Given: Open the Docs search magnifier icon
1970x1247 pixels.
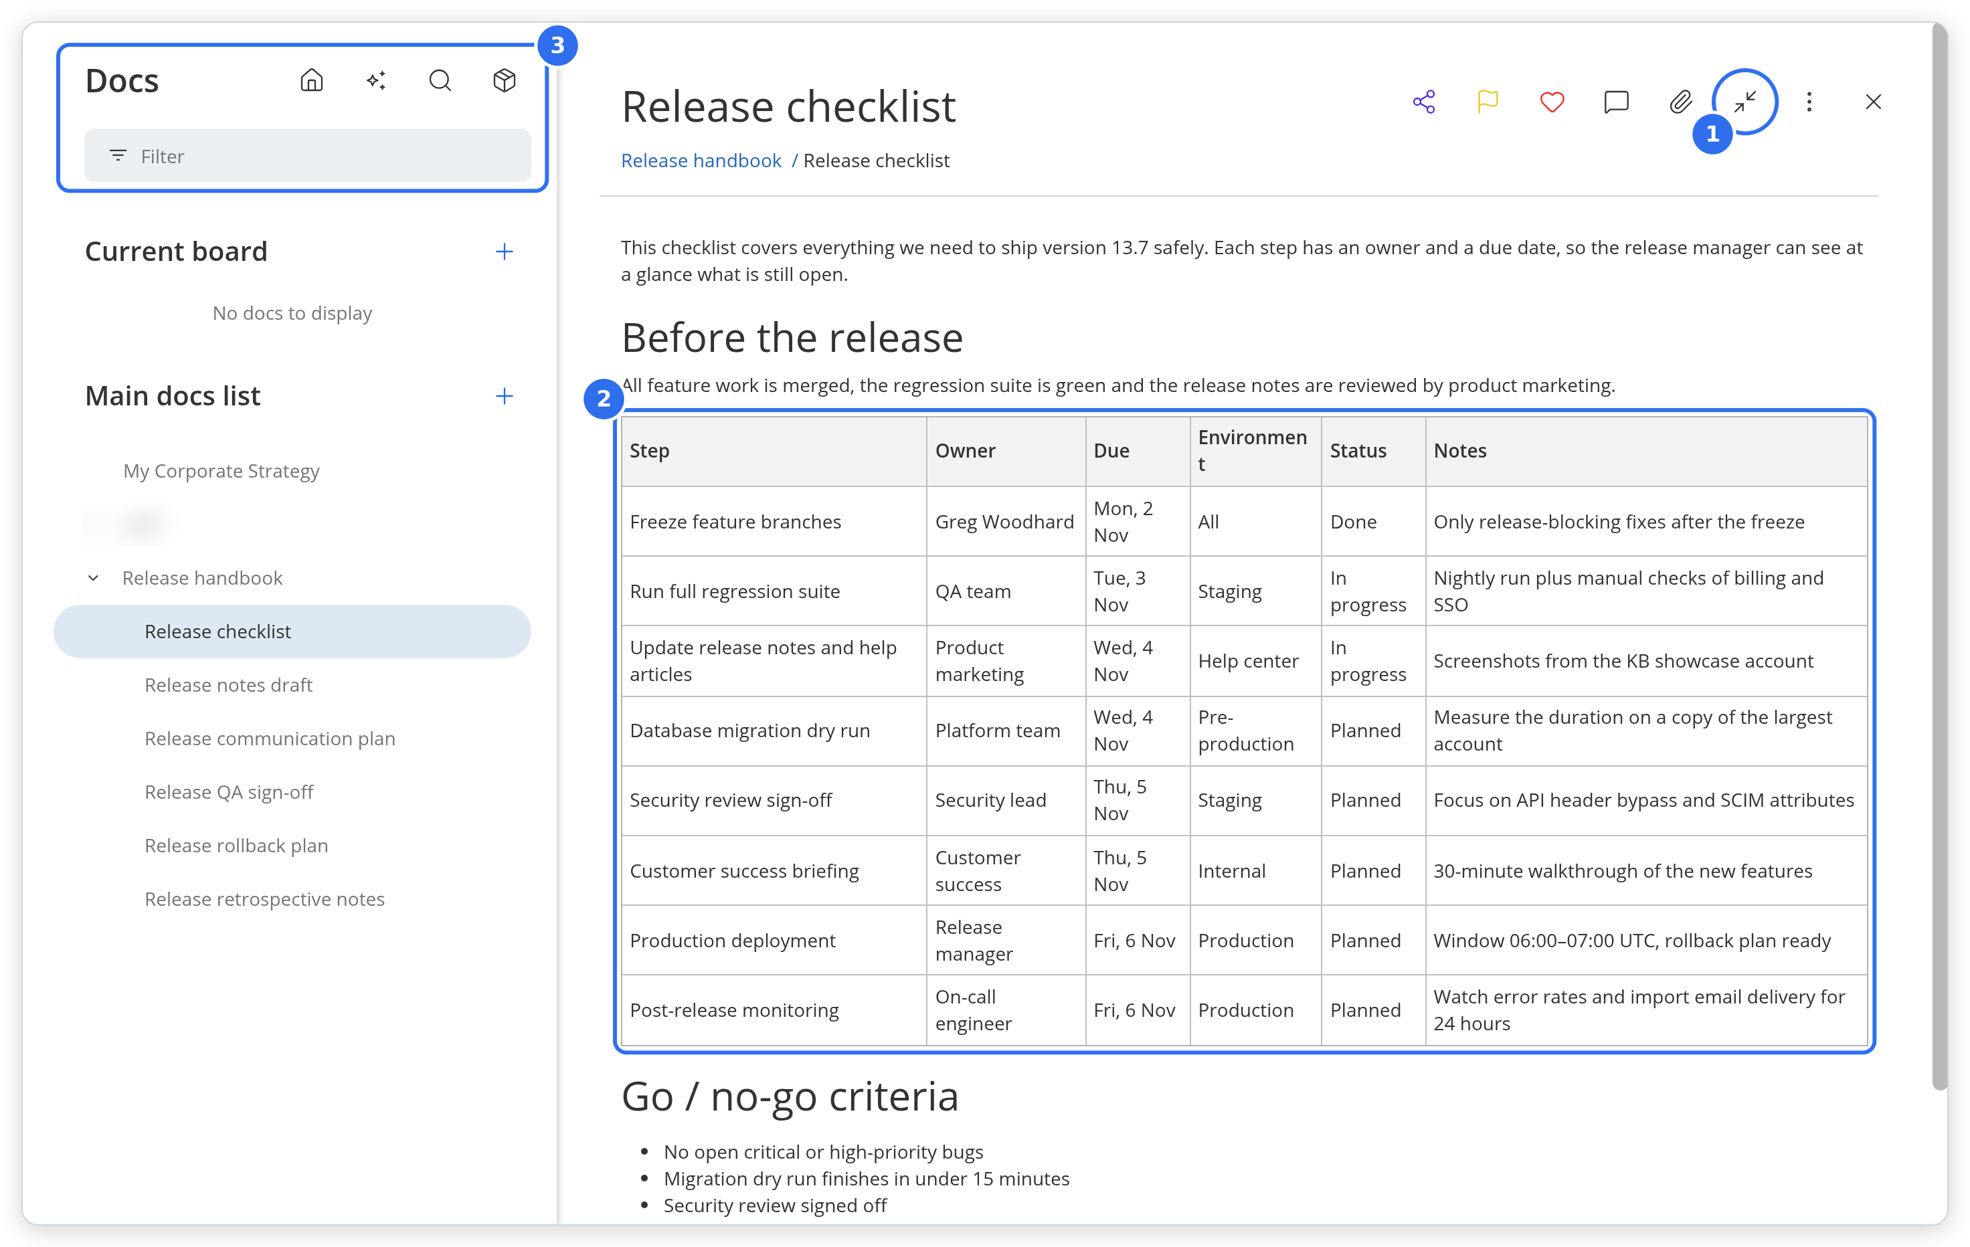Looking at the screenshot, I should [x=440, y=80].
